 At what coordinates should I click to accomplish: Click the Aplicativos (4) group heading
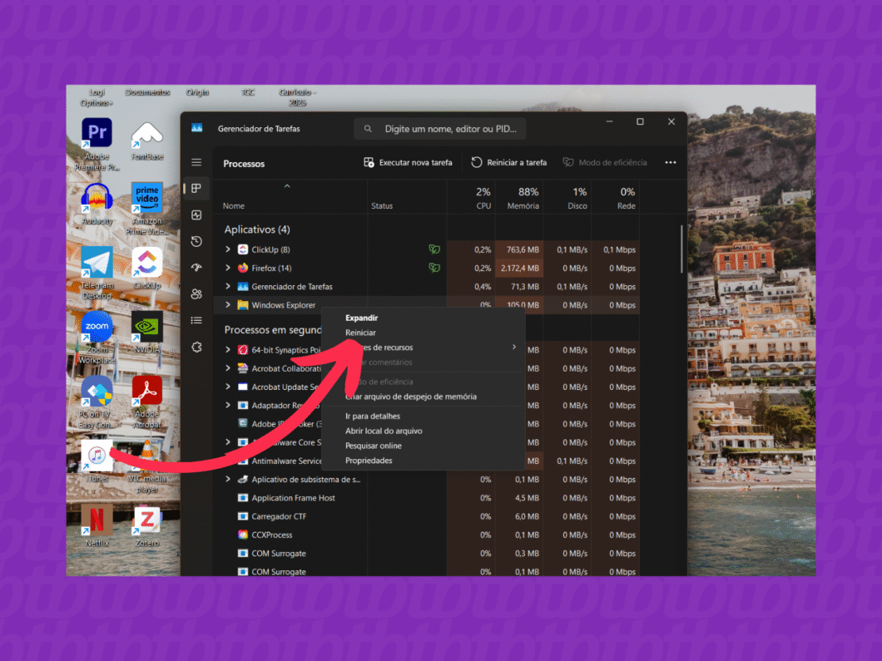(257, 229)
